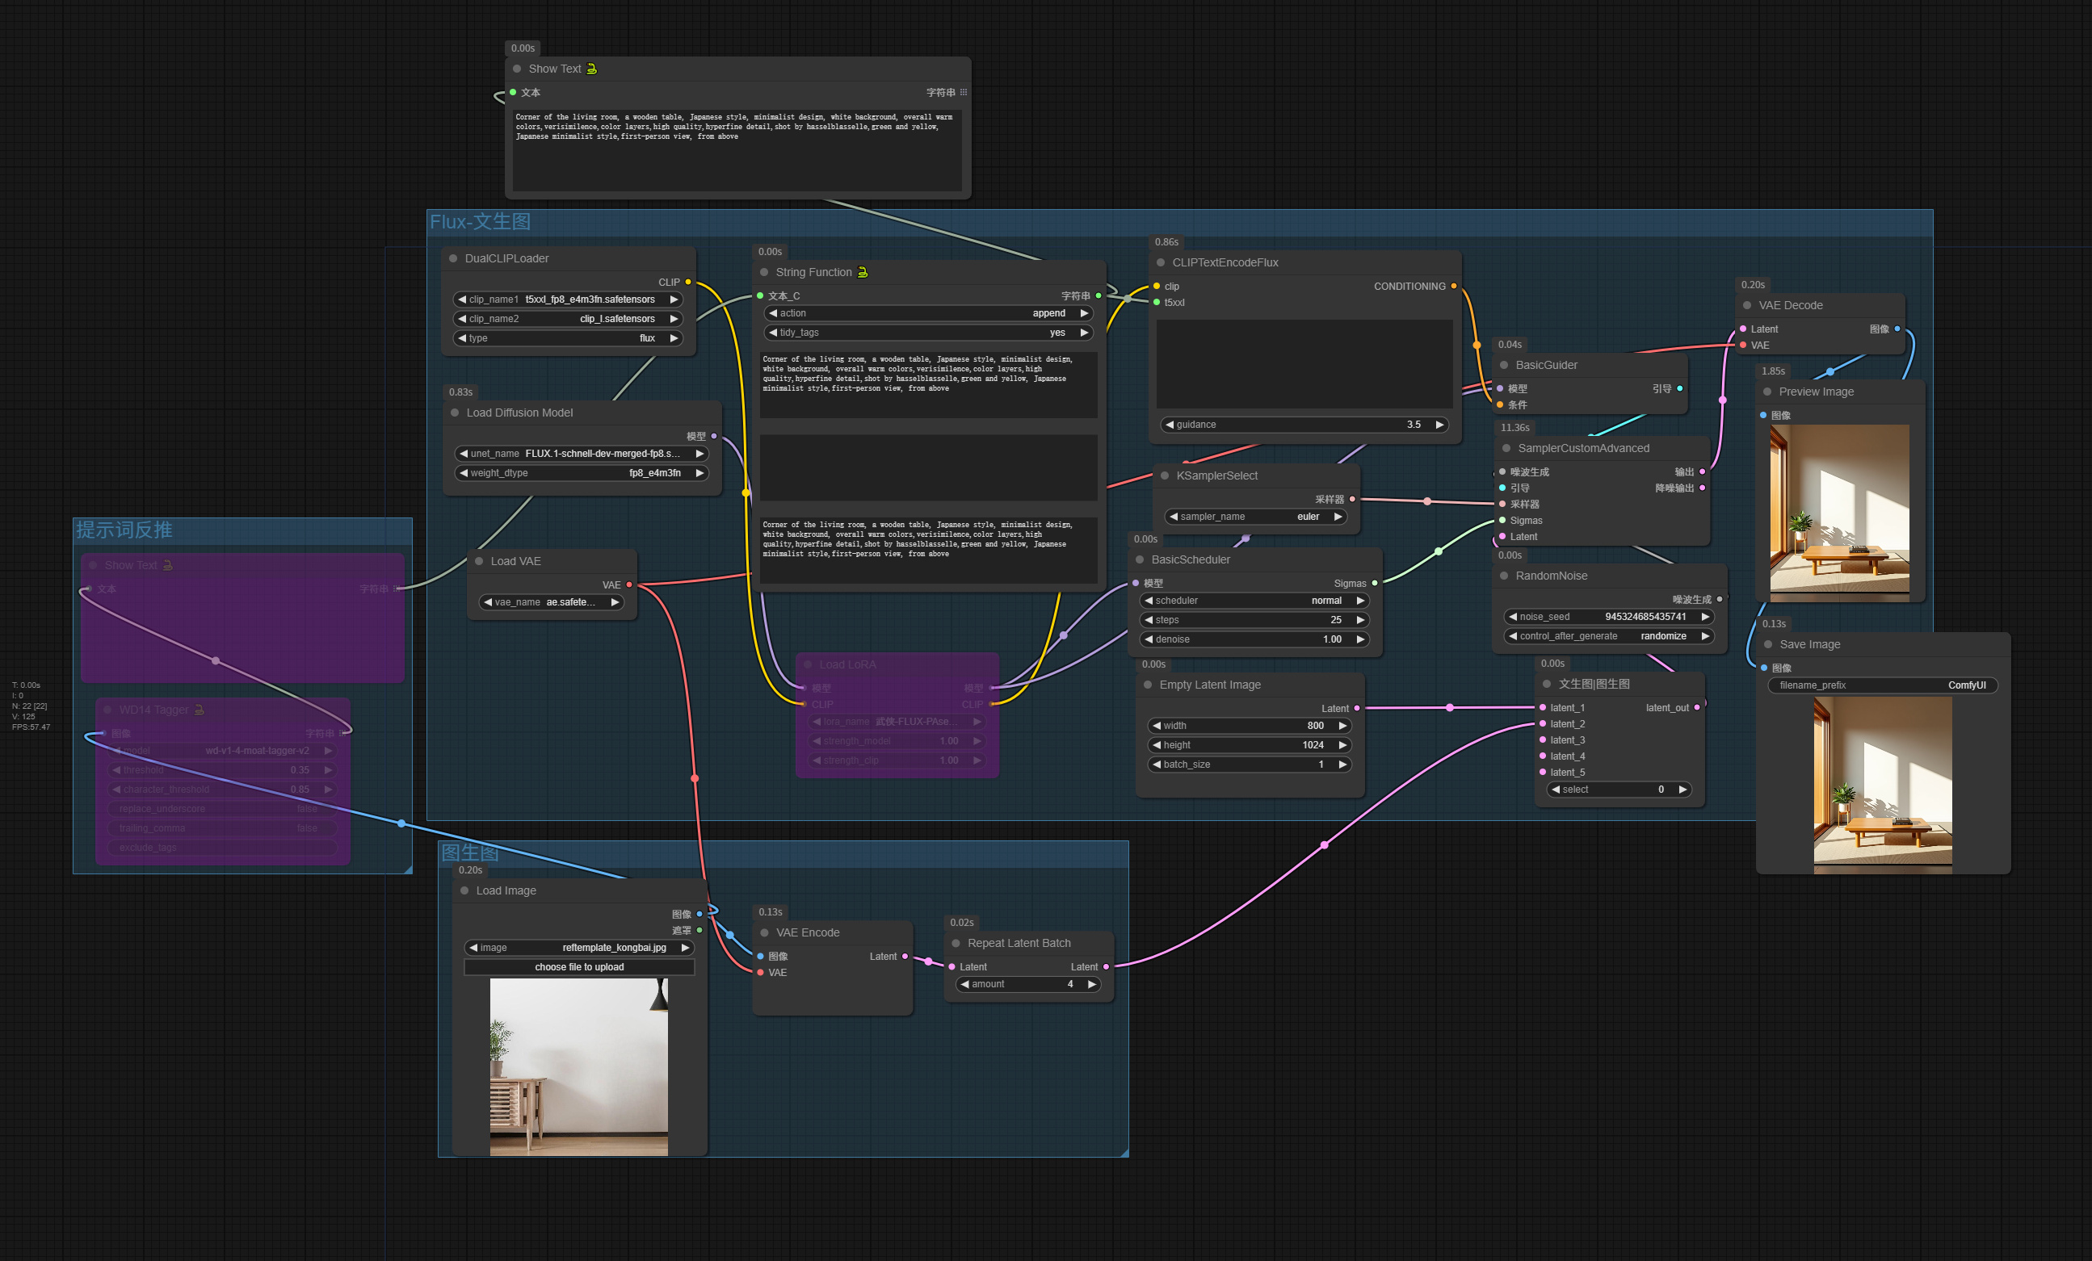Click choose file to upload button
This screenshot has width=2092, height=1261.
click(580, 966)
